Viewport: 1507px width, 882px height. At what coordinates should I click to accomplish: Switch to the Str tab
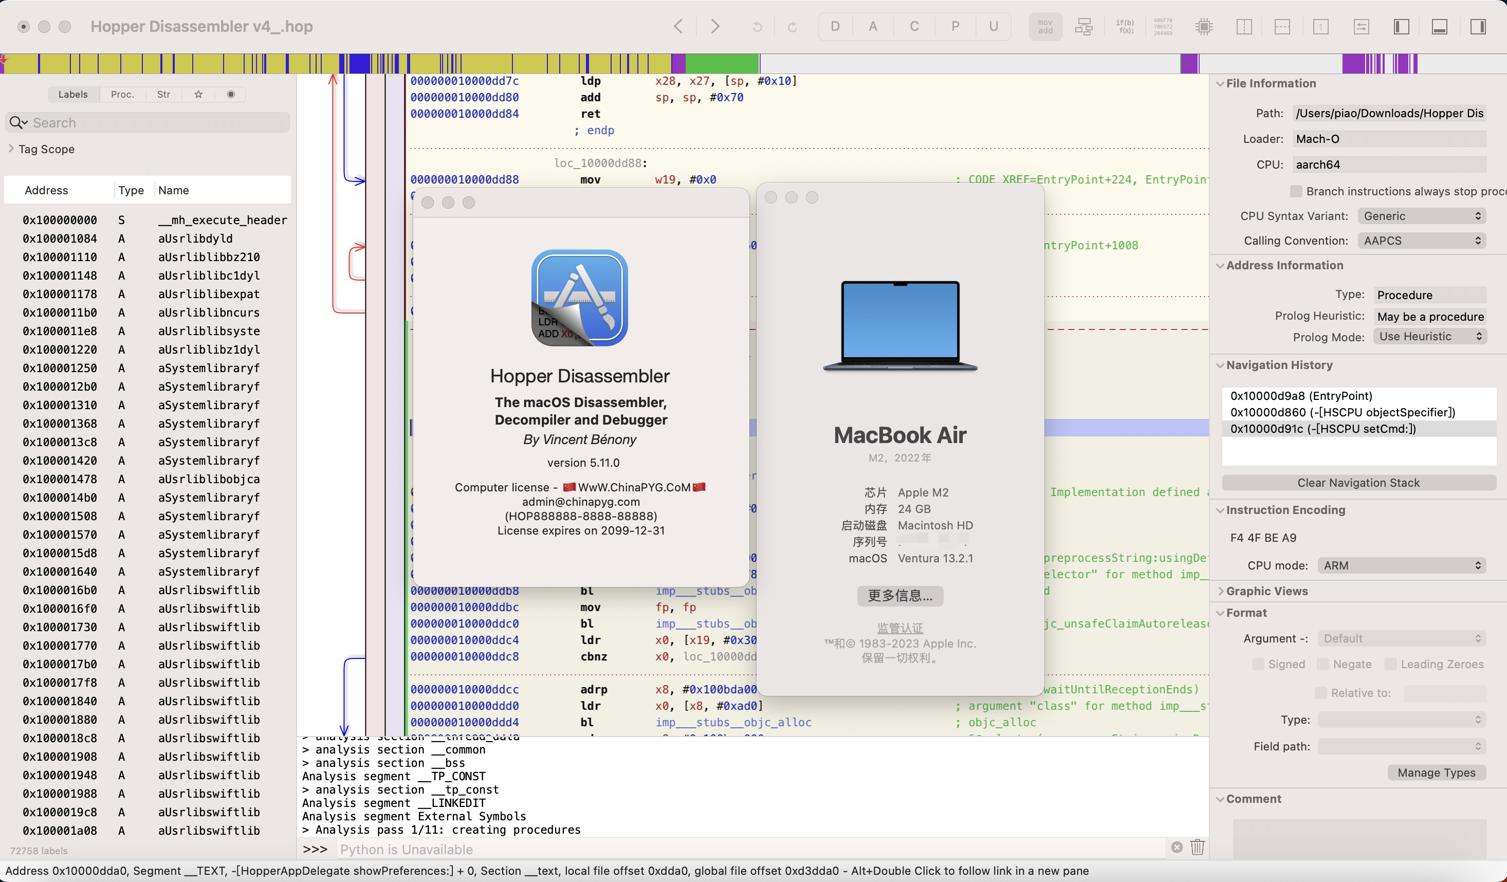click(x=163, y=95)
